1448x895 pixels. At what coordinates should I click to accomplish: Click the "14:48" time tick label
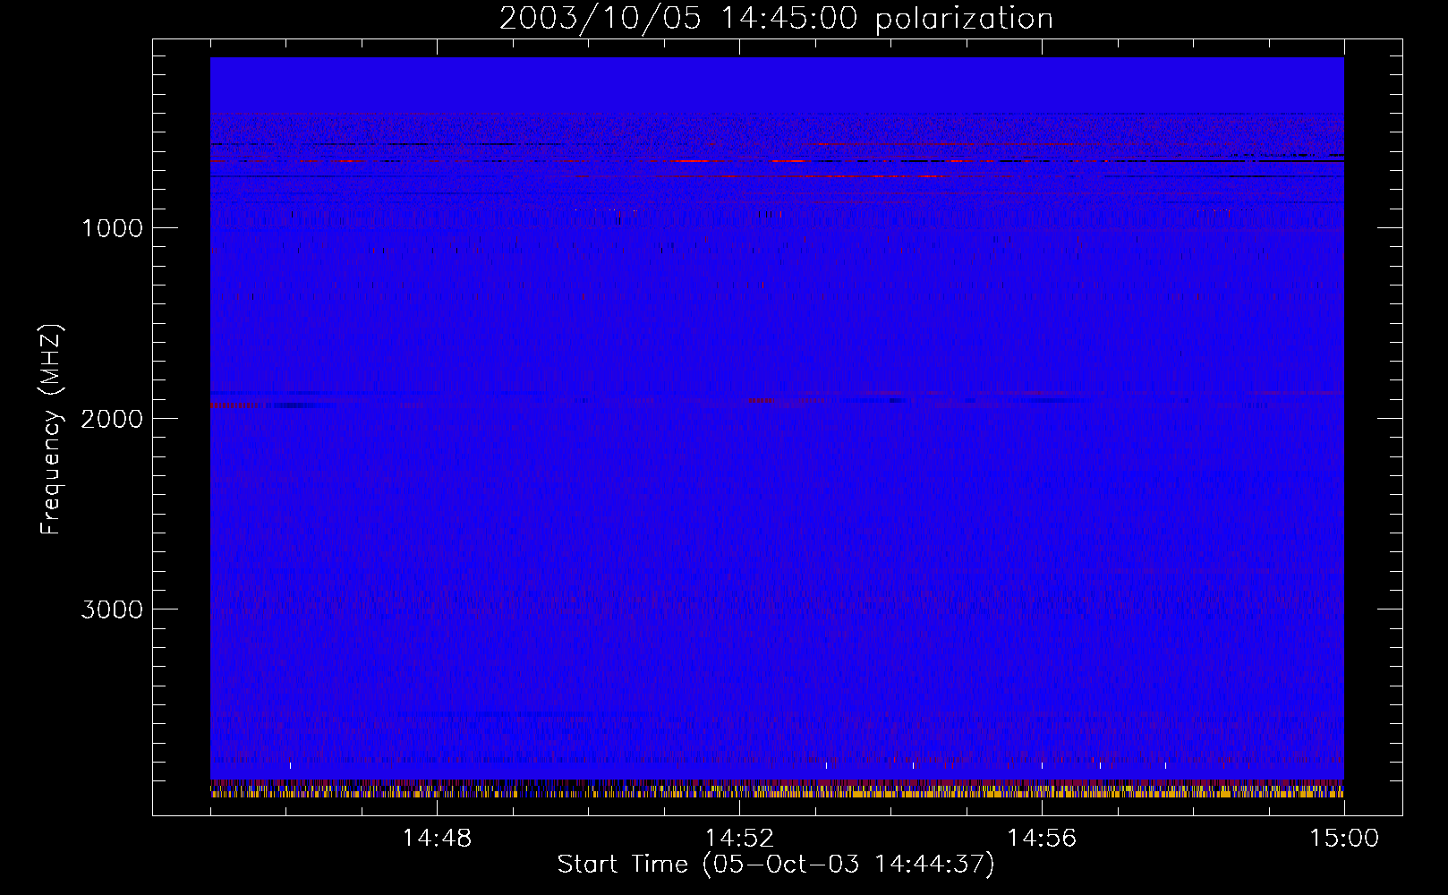pos(437,839)
